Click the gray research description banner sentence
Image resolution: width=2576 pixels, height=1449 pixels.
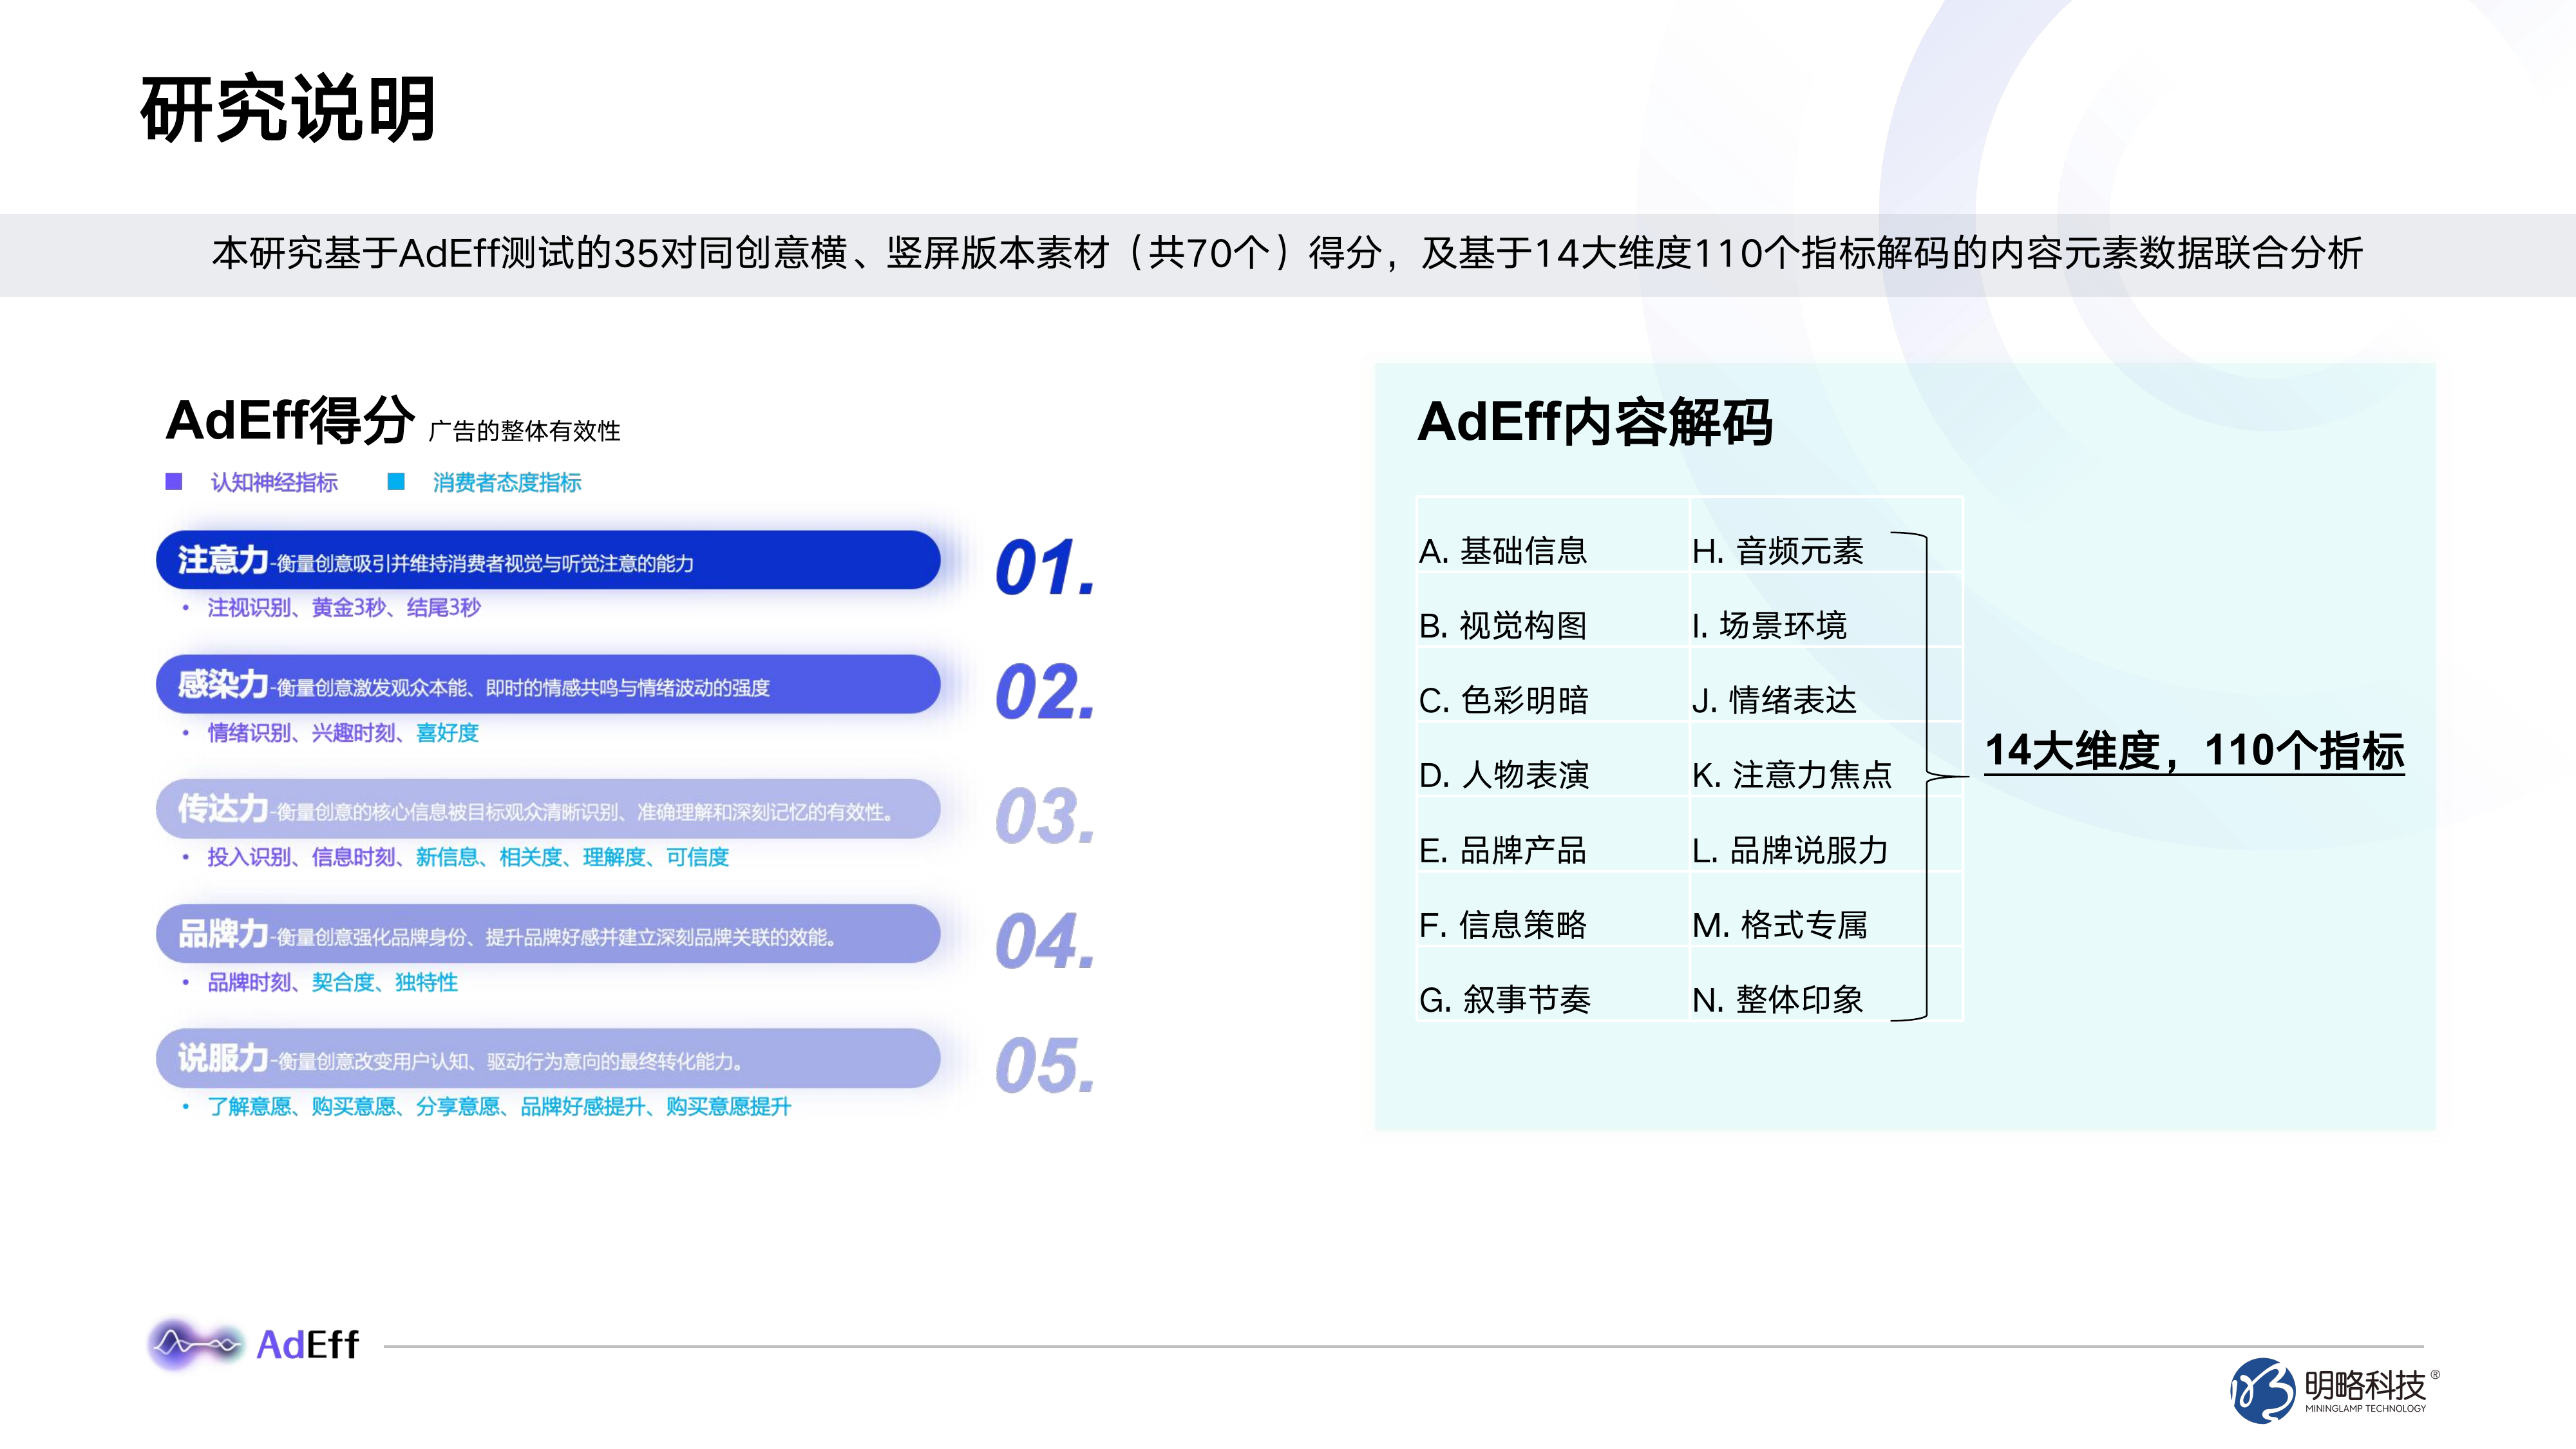(1287, 253)
